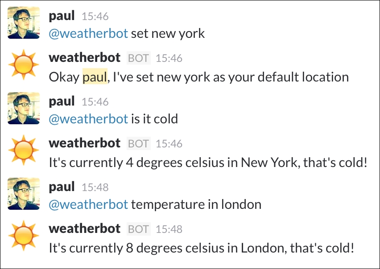Click 15:46 timestamp on paul's first message

click(x=95, y=16)
